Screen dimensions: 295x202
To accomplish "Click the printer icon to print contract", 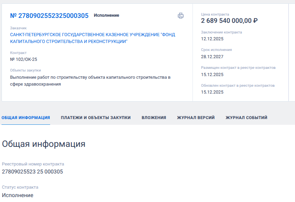I will [181, 16].
